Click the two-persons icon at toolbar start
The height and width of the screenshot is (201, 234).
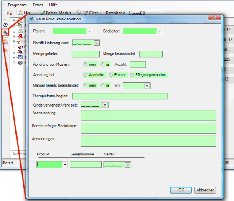click(9, 13)
